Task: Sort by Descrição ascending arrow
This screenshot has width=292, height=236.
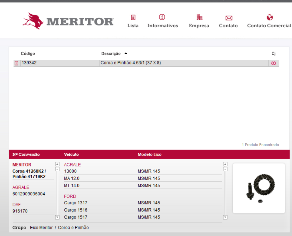Action: pyautogui.click(x=126, y=53)
